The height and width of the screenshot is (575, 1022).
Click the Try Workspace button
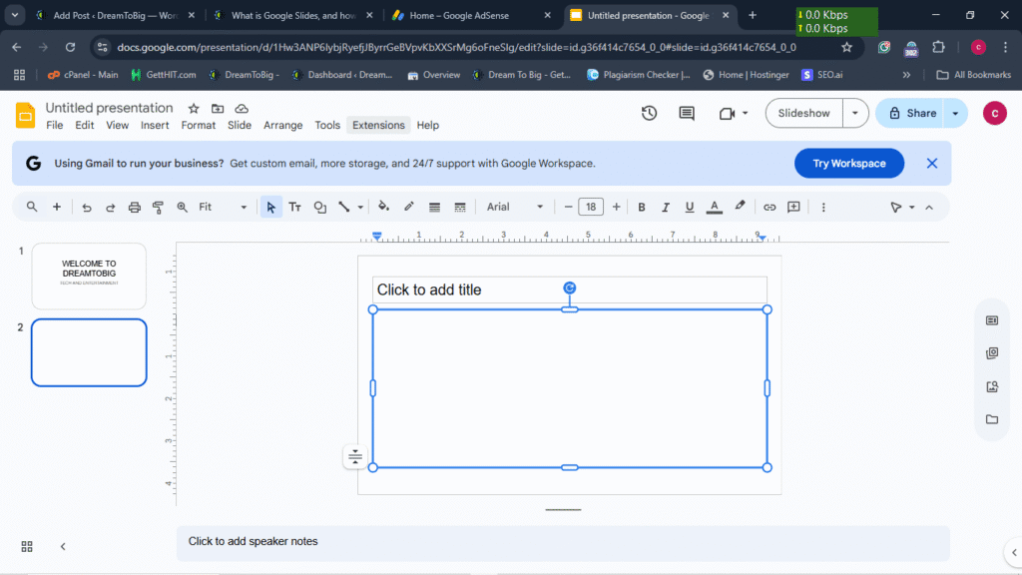click(x=848, y=164)
